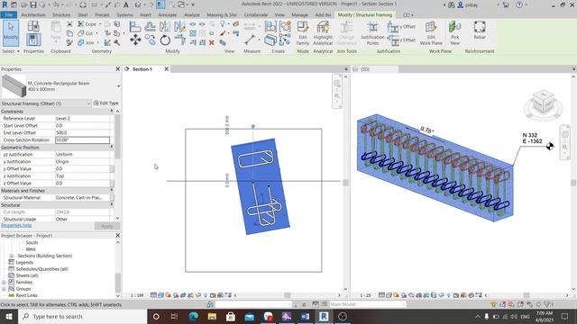
Task: Open Word from the taskbar
Action: pos(305,316)
